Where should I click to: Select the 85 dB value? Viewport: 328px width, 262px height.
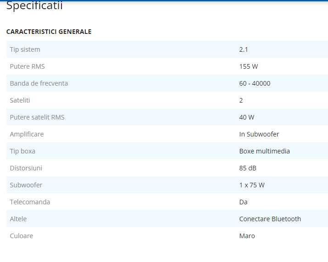(x=248, y=168)
